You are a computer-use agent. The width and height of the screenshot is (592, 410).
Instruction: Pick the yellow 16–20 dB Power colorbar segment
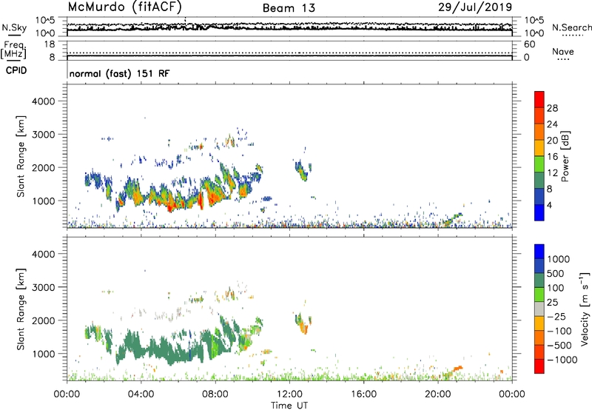click(539, 147)
